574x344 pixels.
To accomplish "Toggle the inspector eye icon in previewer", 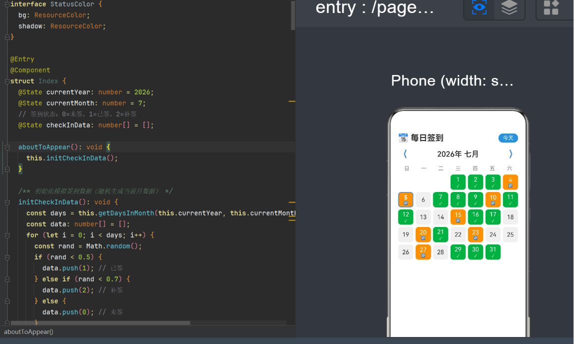I will tap(479, 7).
